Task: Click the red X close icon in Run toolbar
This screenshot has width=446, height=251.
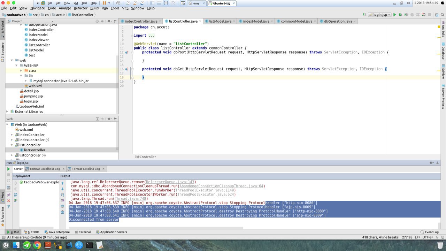Action: click(x=9, y=201)
